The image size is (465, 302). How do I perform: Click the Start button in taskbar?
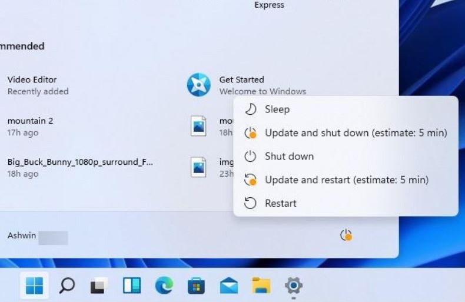coord(34,286)
